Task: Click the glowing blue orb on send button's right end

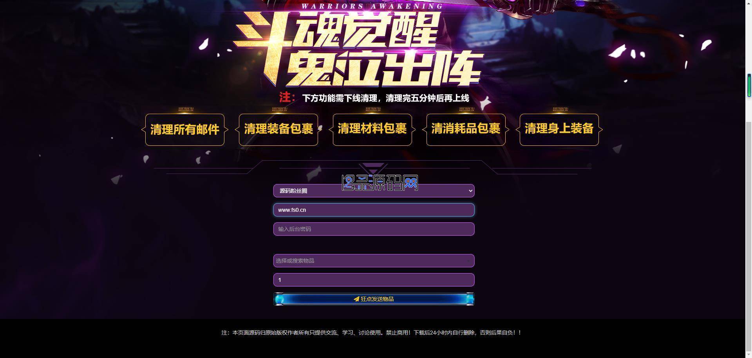Action: pos(469,299)
